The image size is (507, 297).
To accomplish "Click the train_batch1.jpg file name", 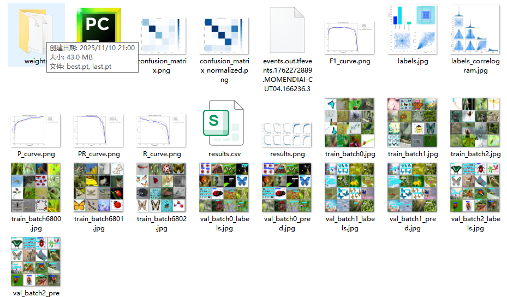I will click(x=413, y=154).
